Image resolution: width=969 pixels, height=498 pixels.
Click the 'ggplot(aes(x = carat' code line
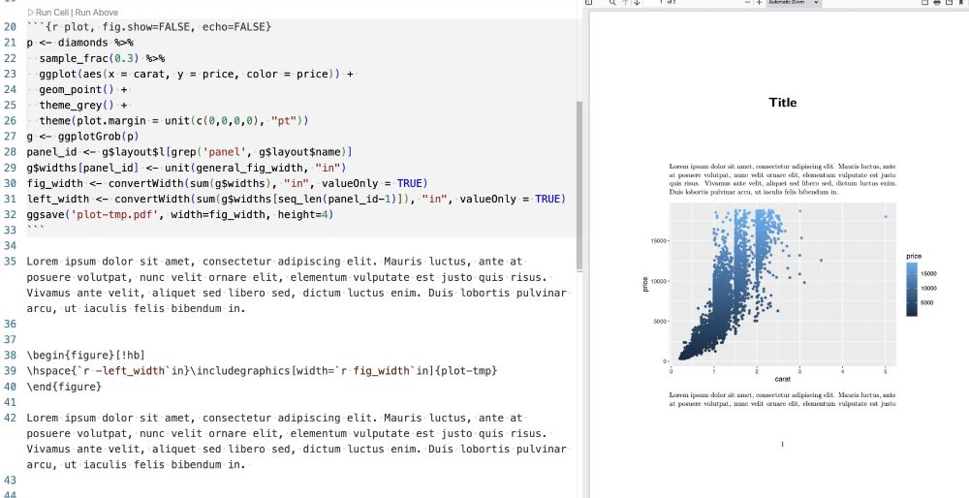click(196, 74)
